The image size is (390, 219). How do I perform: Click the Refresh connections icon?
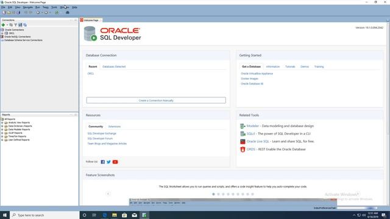[x=11, y=25]
